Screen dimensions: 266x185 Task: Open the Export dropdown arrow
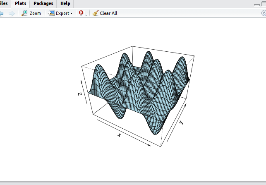(71, 14)
